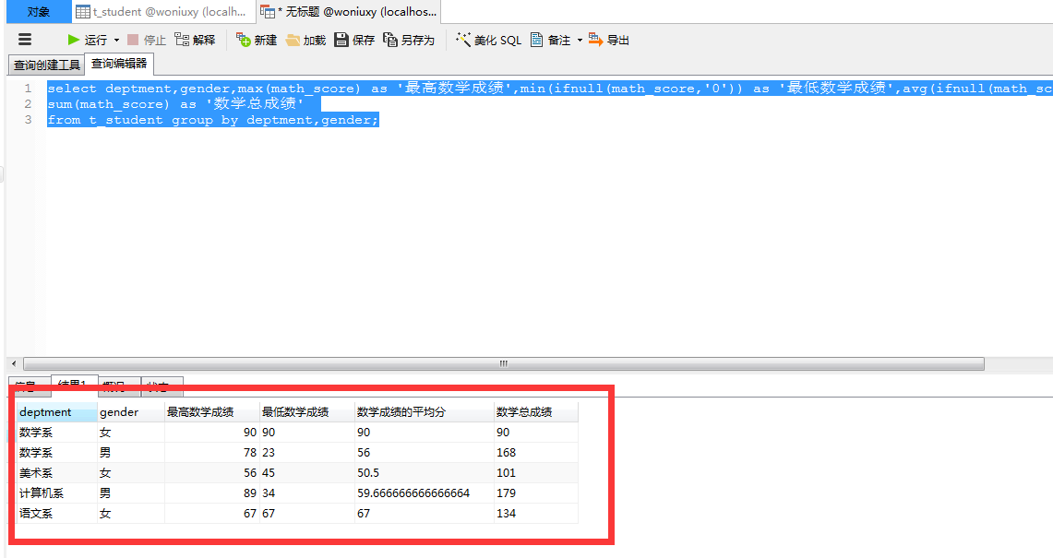Click the average cell 50.5
1053x558 pixels.
pyautogui.click(x=425, y=473)
